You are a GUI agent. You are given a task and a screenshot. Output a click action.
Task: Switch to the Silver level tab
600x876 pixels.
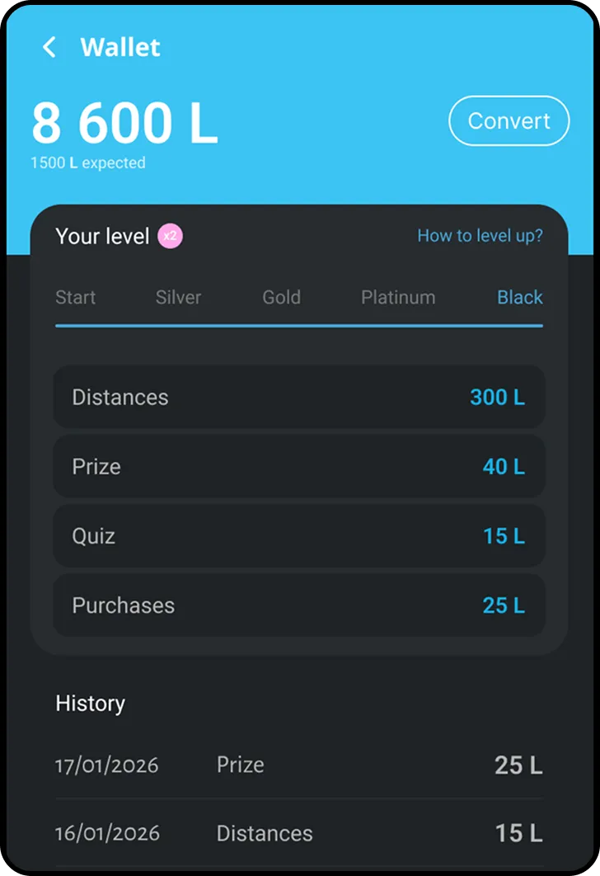tap(178, 297)
